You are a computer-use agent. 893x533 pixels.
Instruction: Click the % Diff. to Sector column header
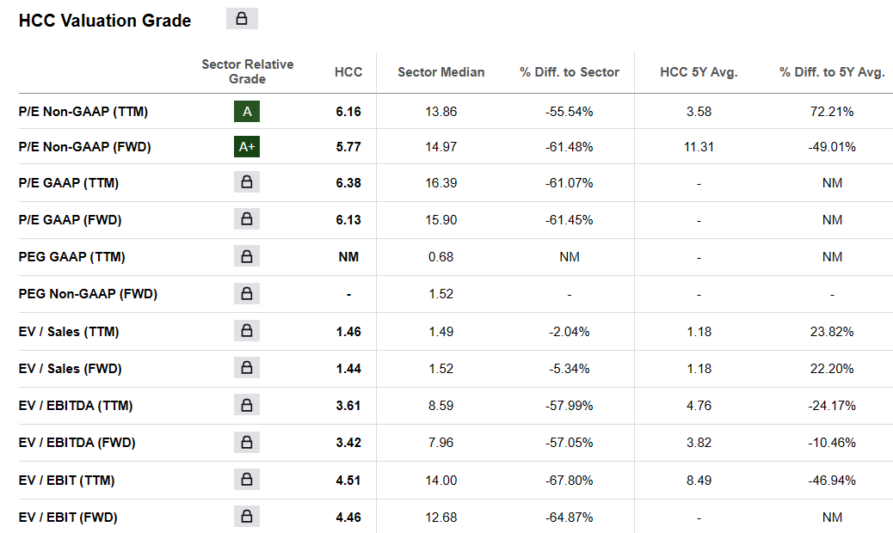(x=570, y=72)
